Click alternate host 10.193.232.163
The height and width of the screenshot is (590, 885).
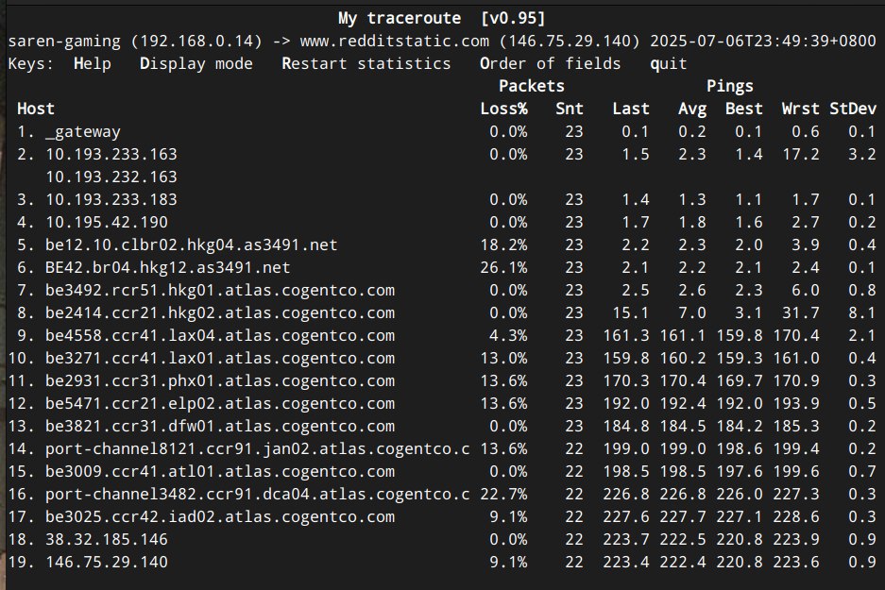coord(111,177)
